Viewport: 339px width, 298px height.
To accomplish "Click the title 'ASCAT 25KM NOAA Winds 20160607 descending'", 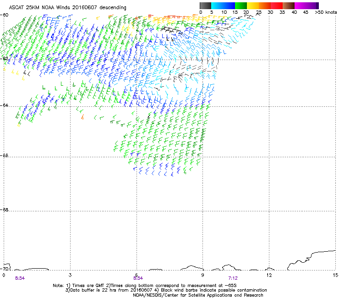I will coord(67,8).
